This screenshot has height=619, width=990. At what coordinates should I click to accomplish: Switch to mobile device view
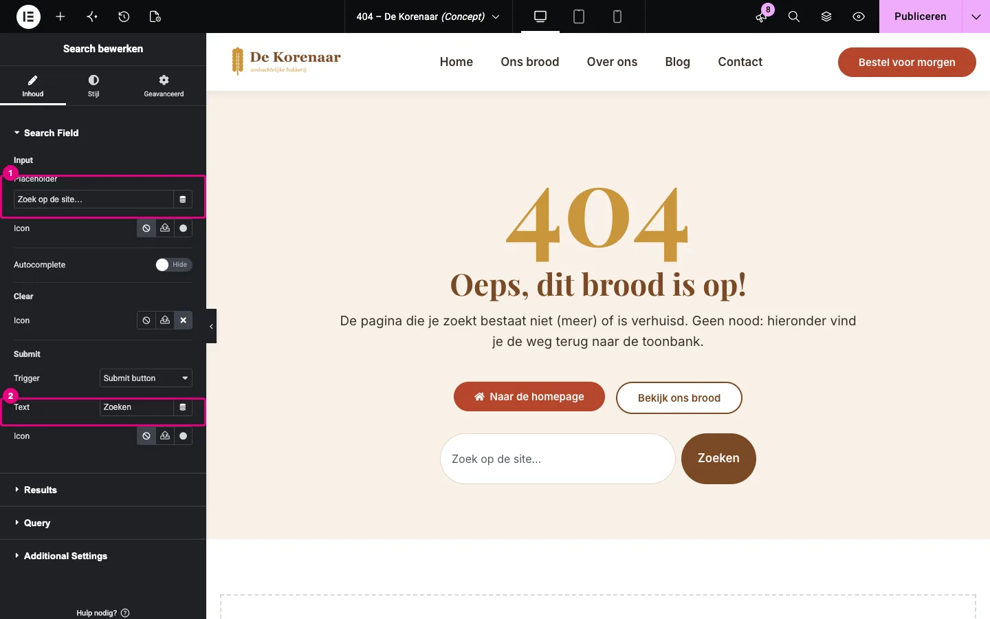click(617, 17)
